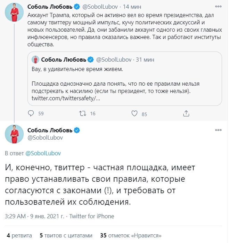Open the share icon under the first tweet

186,113
